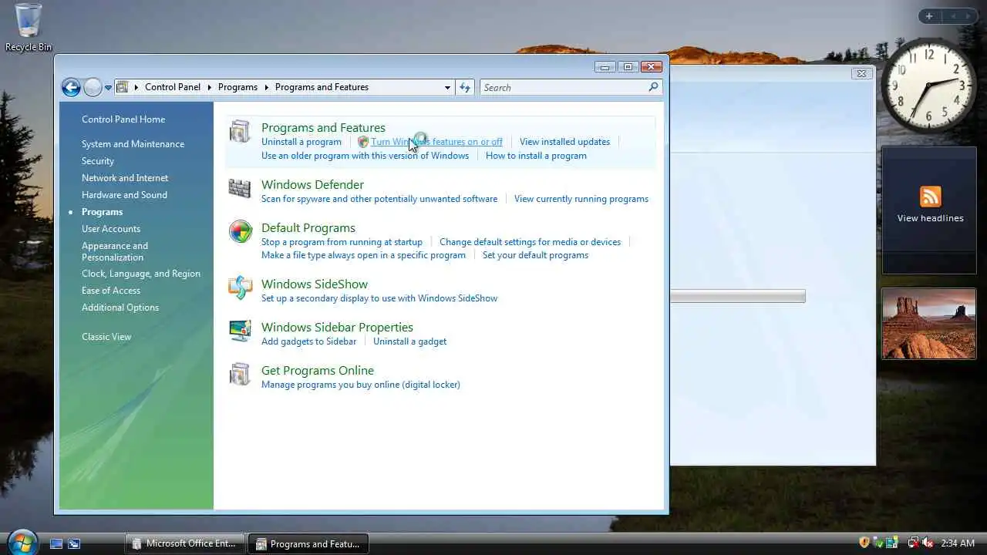
Task: Open Appearance and Personalization
Action: click(x=115, y=251)
